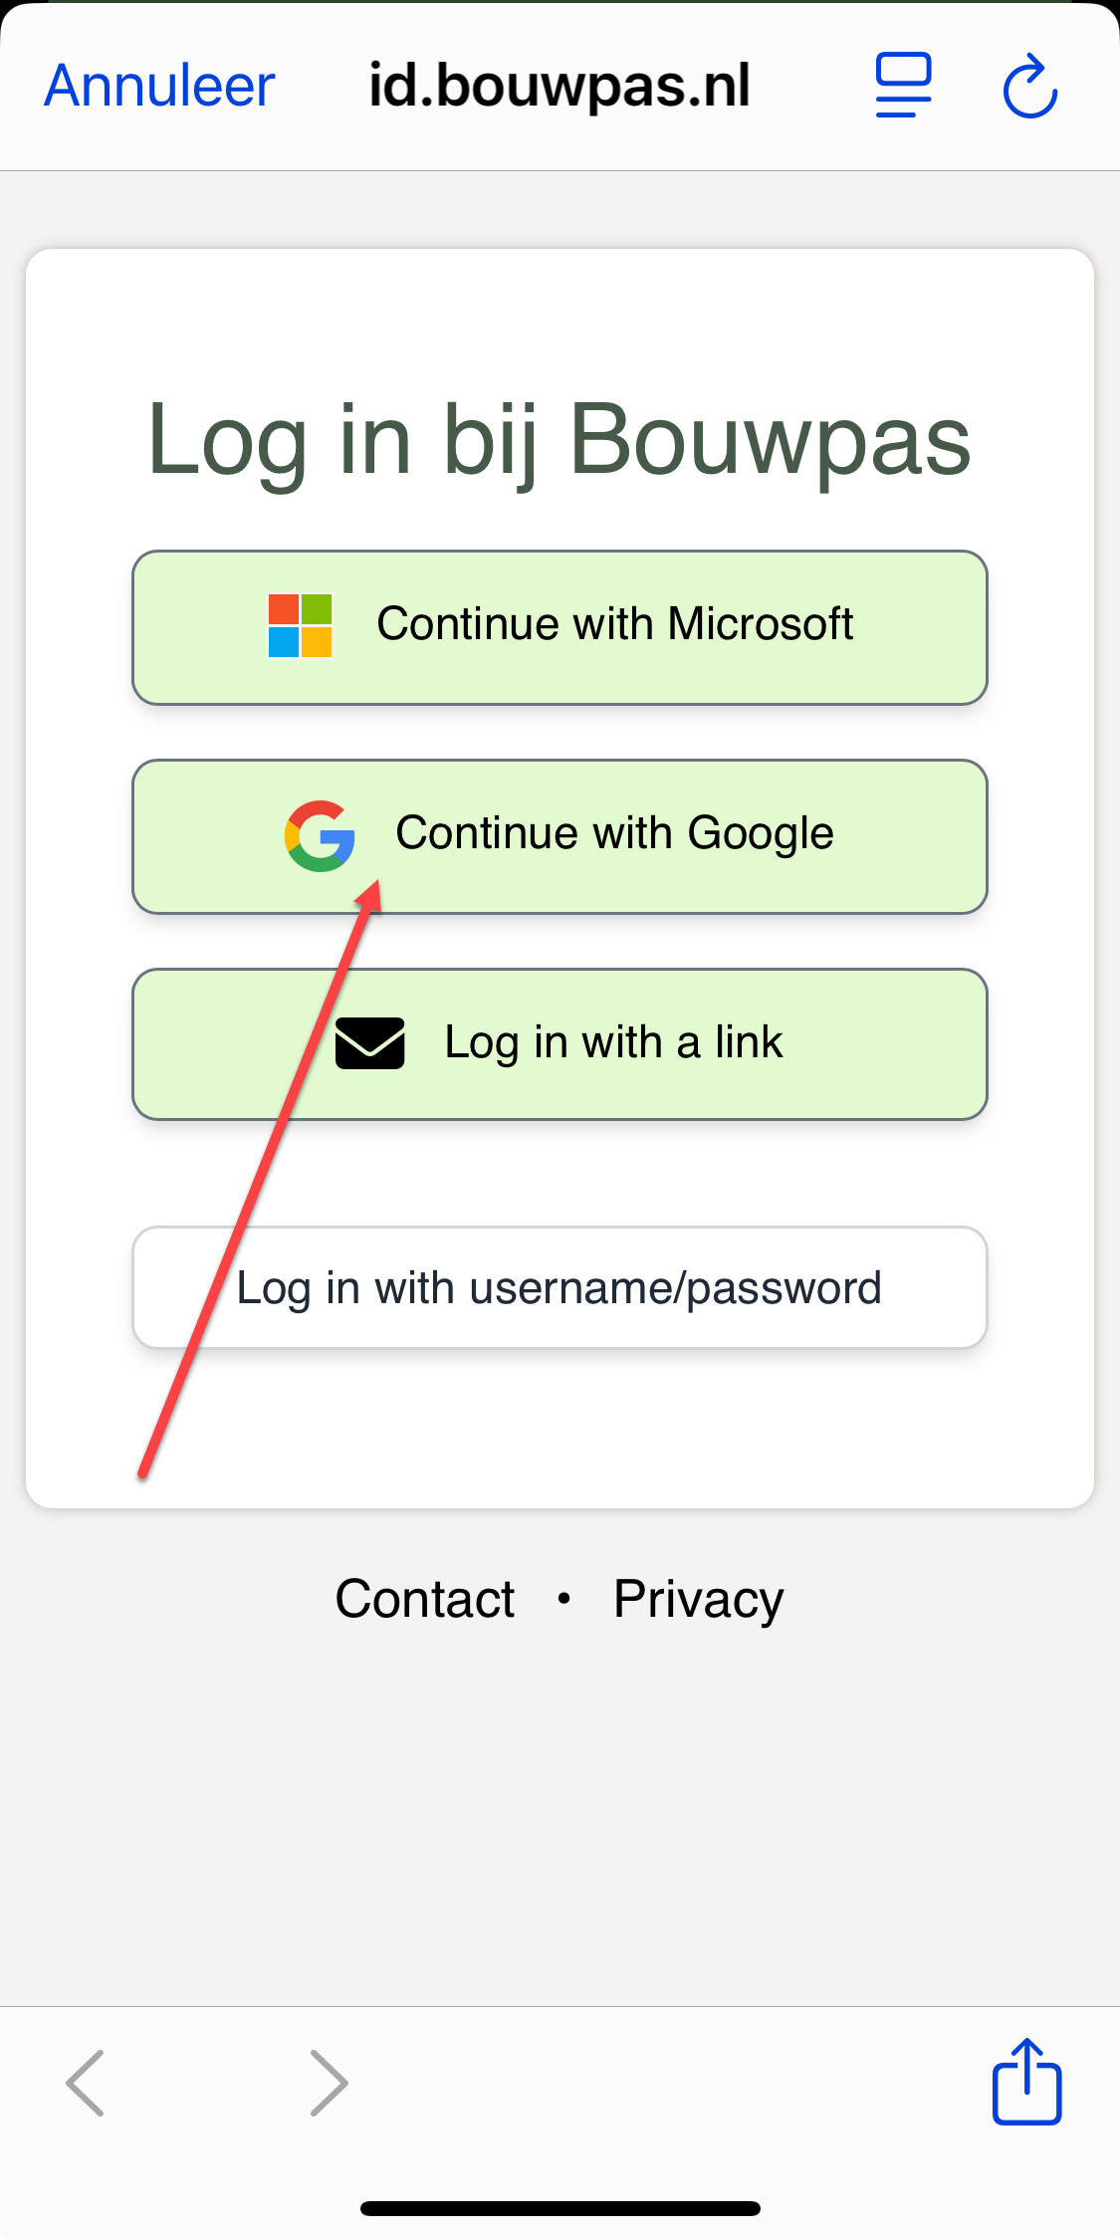1120x2240 pixels.
Task: Open the share sheet icon
Action: (1026, 2083)
